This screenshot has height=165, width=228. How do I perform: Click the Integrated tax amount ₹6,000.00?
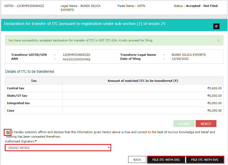click(x=214, y=103)
